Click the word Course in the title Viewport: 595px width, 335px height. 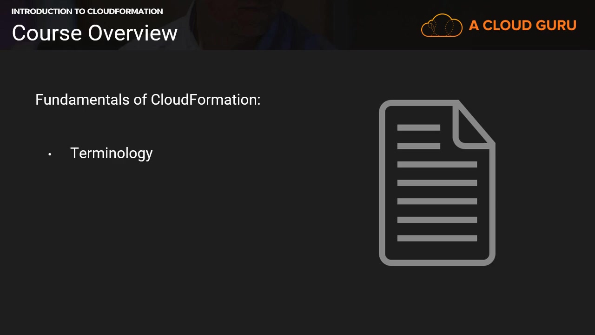pyautogui.click(x=47, y=33)
